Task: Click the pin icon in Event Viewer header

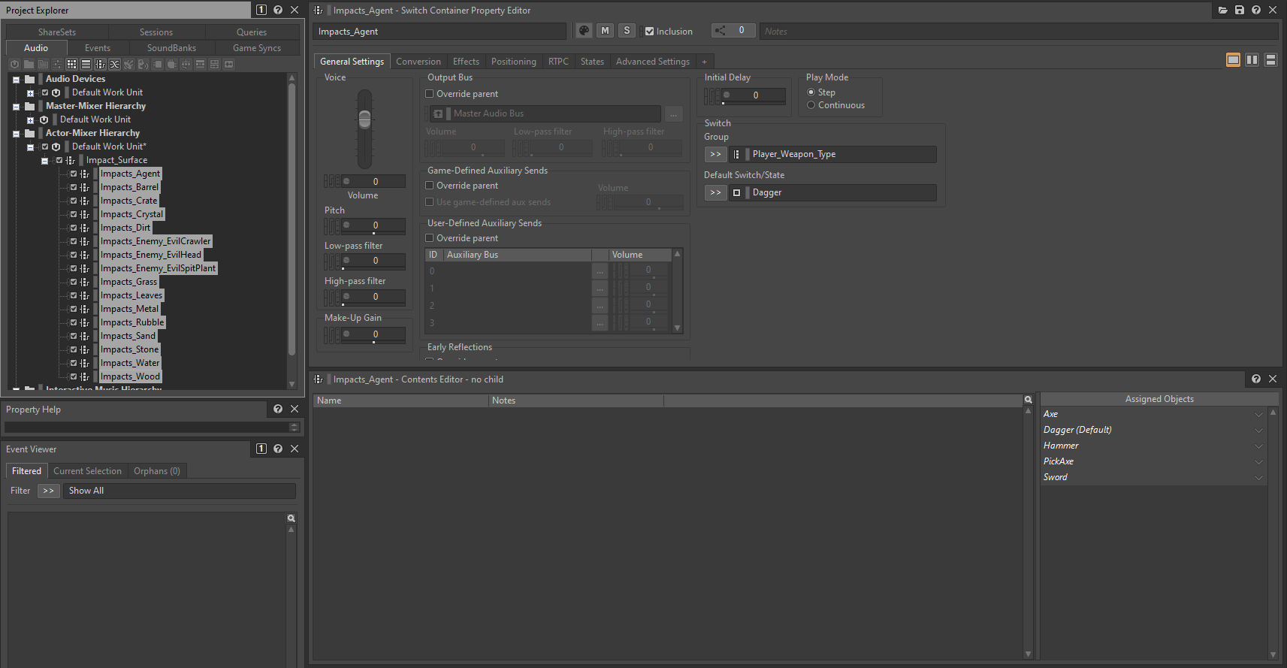Action: click(x=261, y=449)
